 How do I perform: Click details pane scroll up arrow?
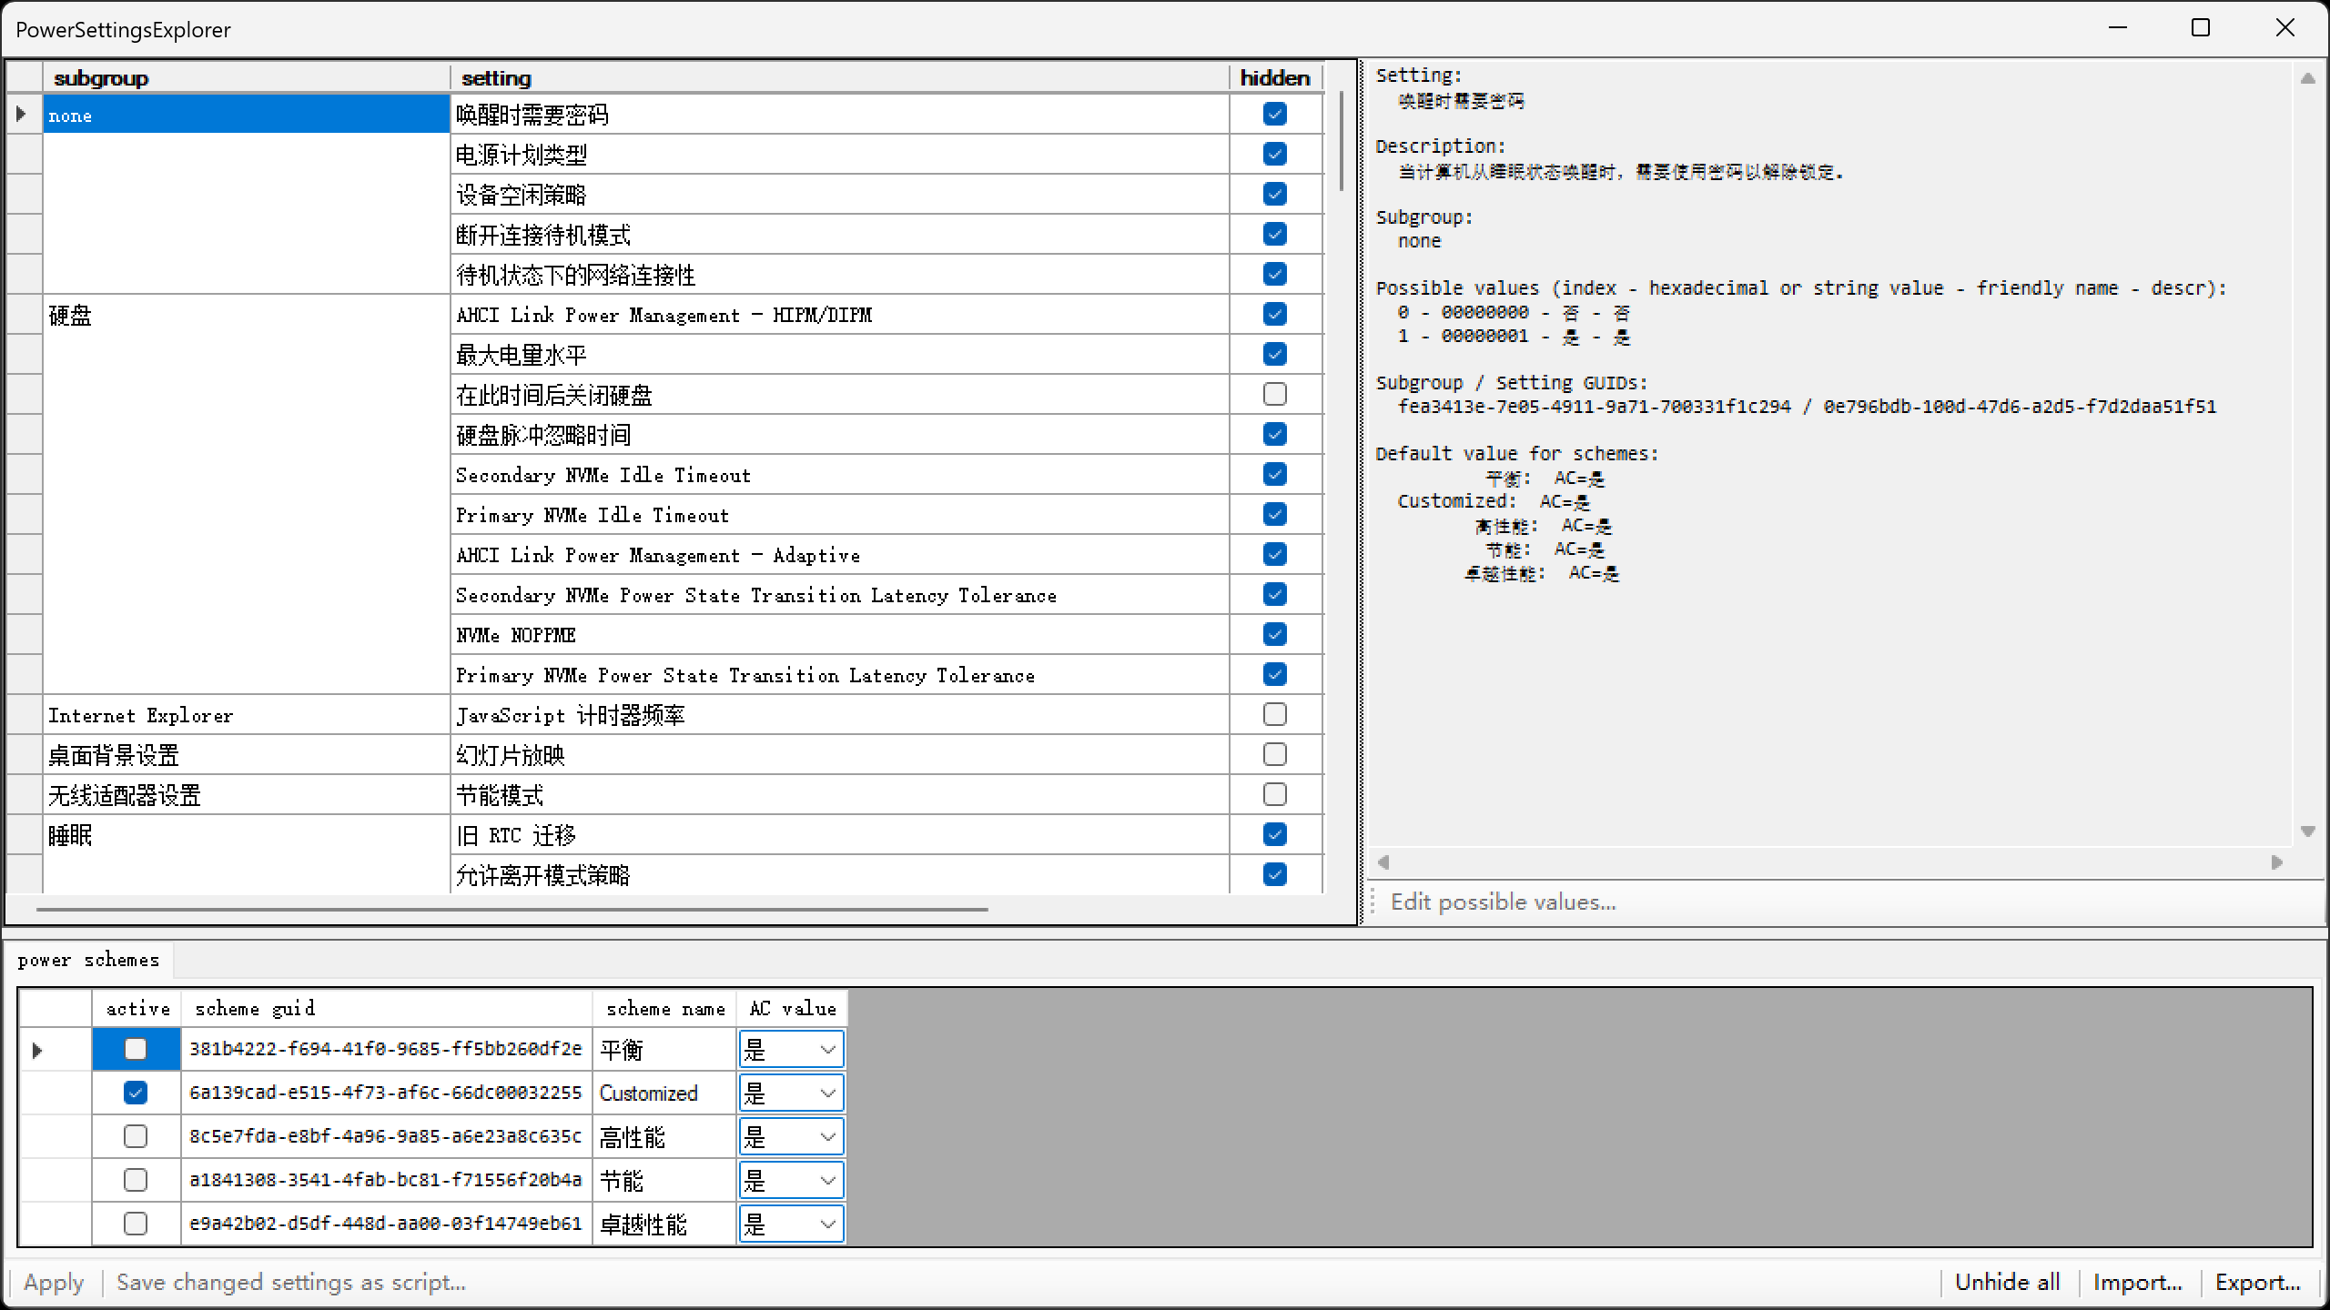point(2307,79)
